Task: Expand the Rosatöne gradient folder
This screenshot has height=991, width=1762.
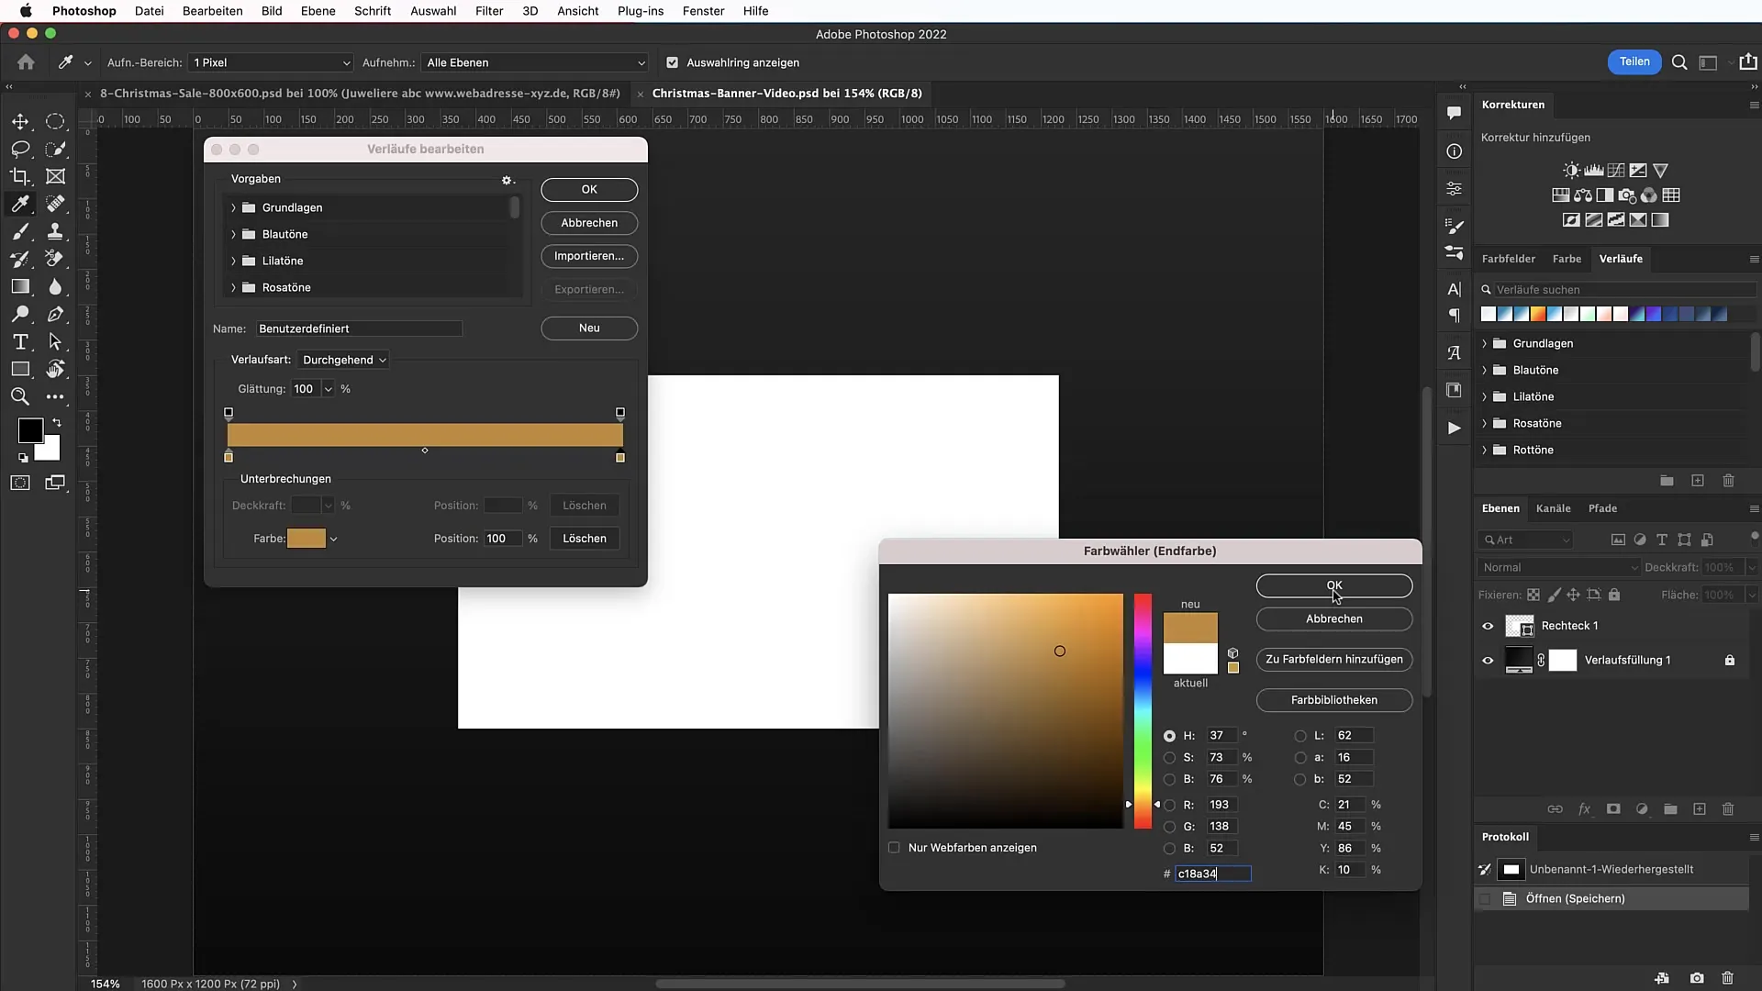Action: click(235, 287)
